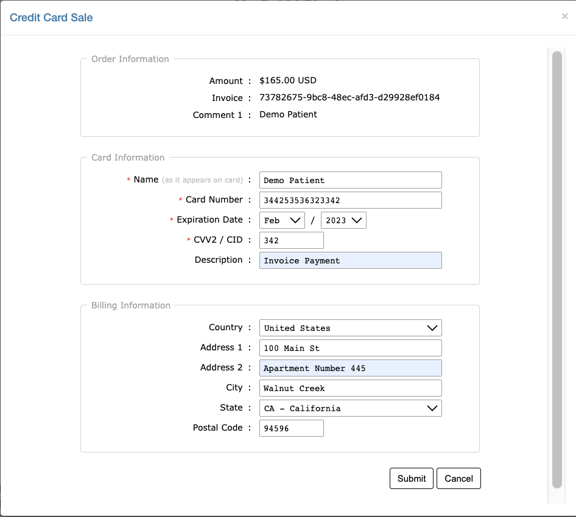
Task: Click the Comment 1 value Demo Patient
Action: (x=288, y=114)
